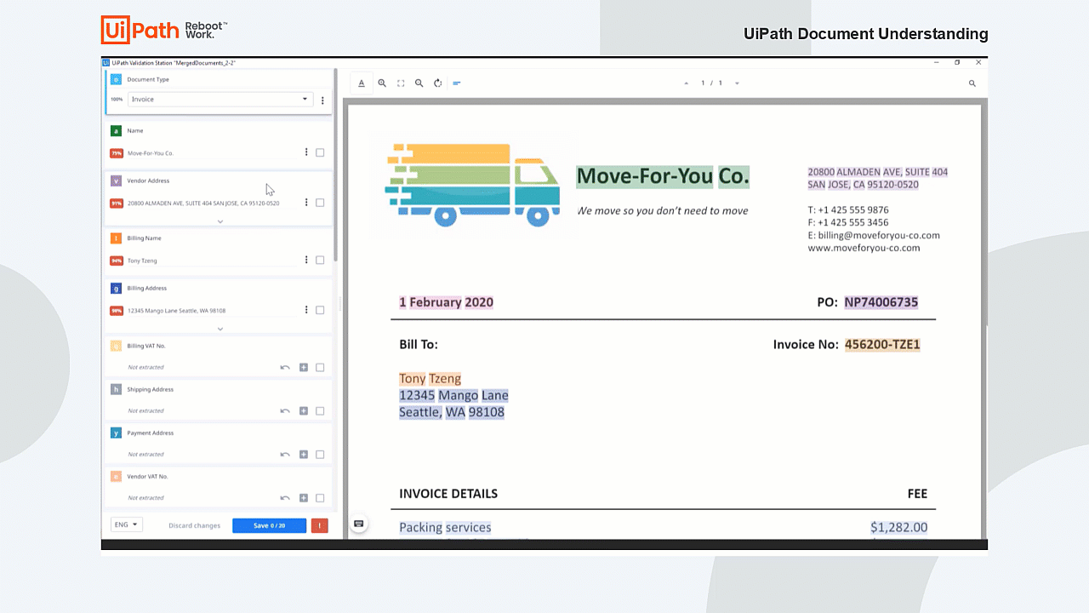Click the Payment Address 'y' field icon

[x=116, y=433]
